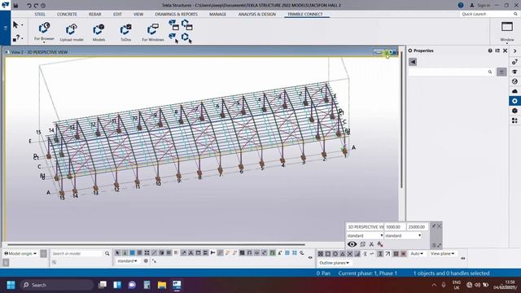This screenshot has height=293, width=521.
Task: Open the graduation cap Tekla Online icon
Action: point(514,72)
